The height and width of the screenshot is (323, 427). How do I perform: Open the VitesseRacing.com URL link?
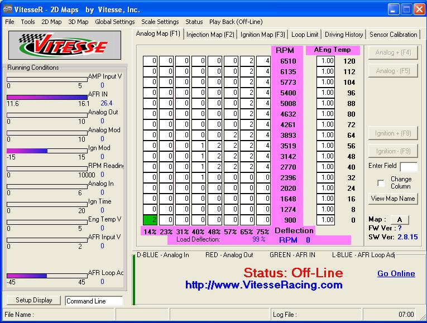(263, 285)
